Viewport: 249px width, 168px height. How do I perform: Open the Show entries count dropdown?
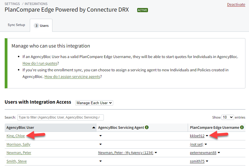(x=227, y=117)
